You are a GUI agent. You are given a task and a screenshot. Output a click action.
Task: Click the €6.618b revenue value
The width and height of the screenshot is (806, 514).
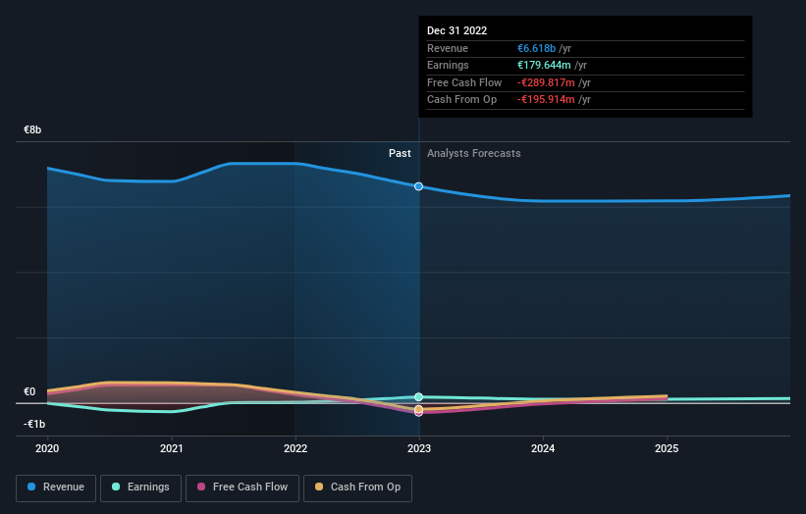point(537,48)
